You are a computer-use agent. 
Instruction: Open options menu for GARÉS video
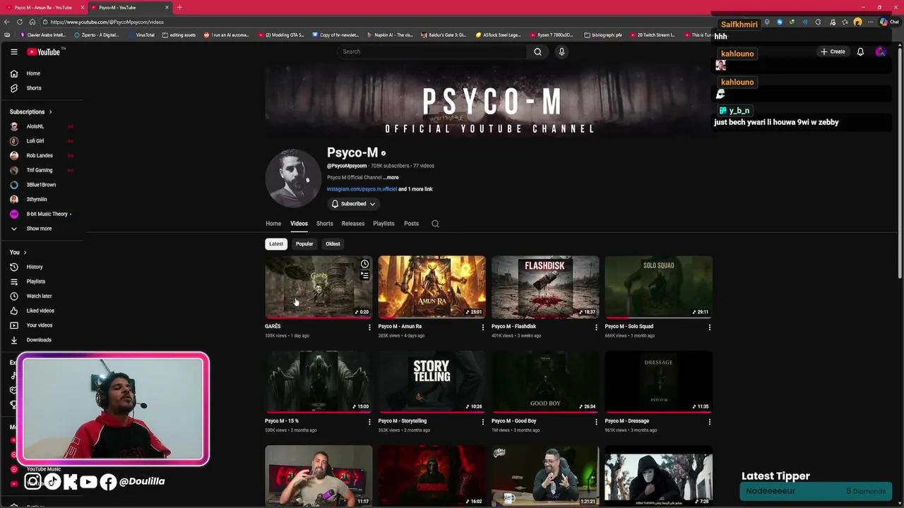tap(369, 327)
